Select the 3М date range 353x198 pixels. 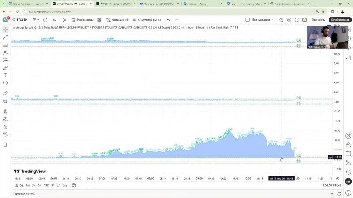(34, 185)
